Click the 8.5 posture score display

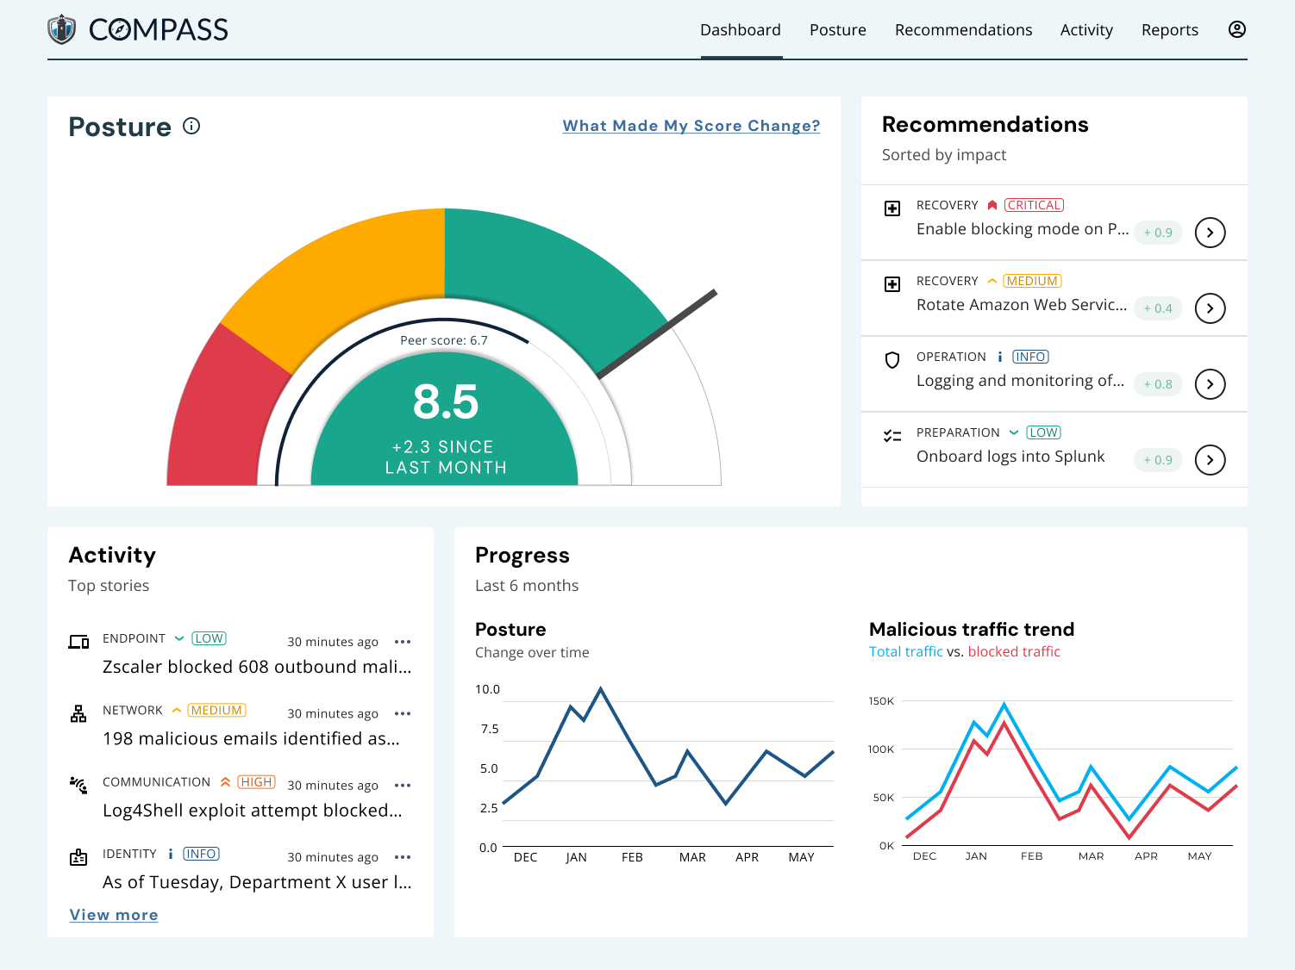[x=445, y=402]
